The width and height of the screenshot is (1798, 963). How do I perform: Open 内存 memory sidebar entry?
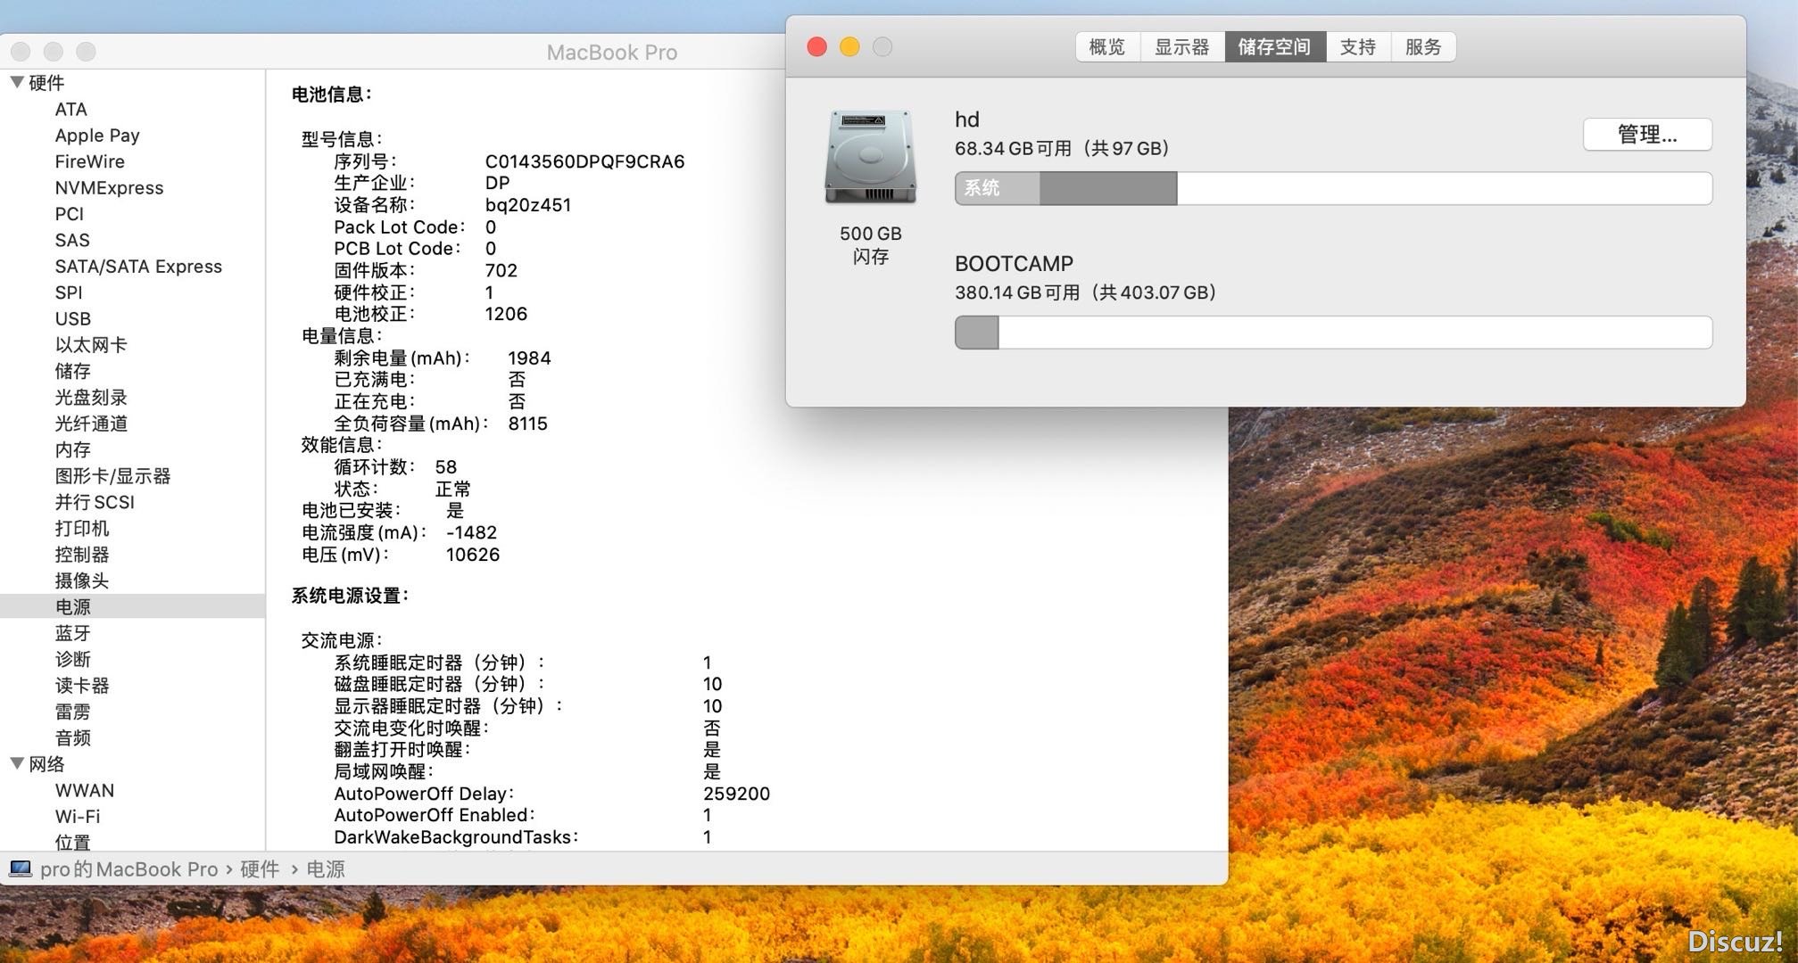click(72, 449)
